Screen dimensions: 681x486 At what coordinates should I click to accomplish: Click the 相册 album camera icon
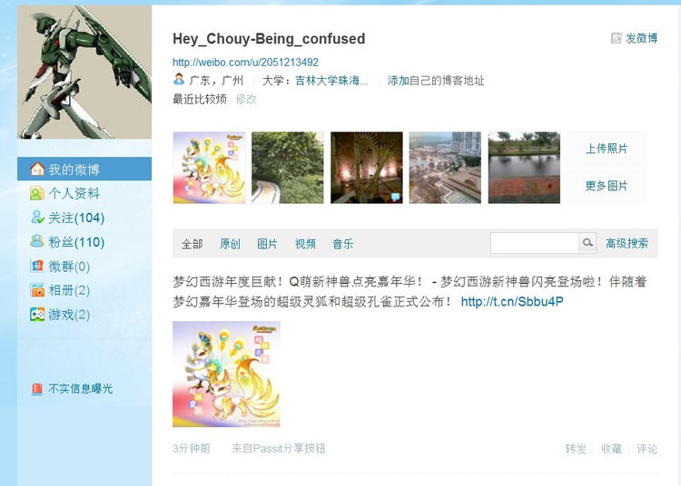click(x=37, y=289)
